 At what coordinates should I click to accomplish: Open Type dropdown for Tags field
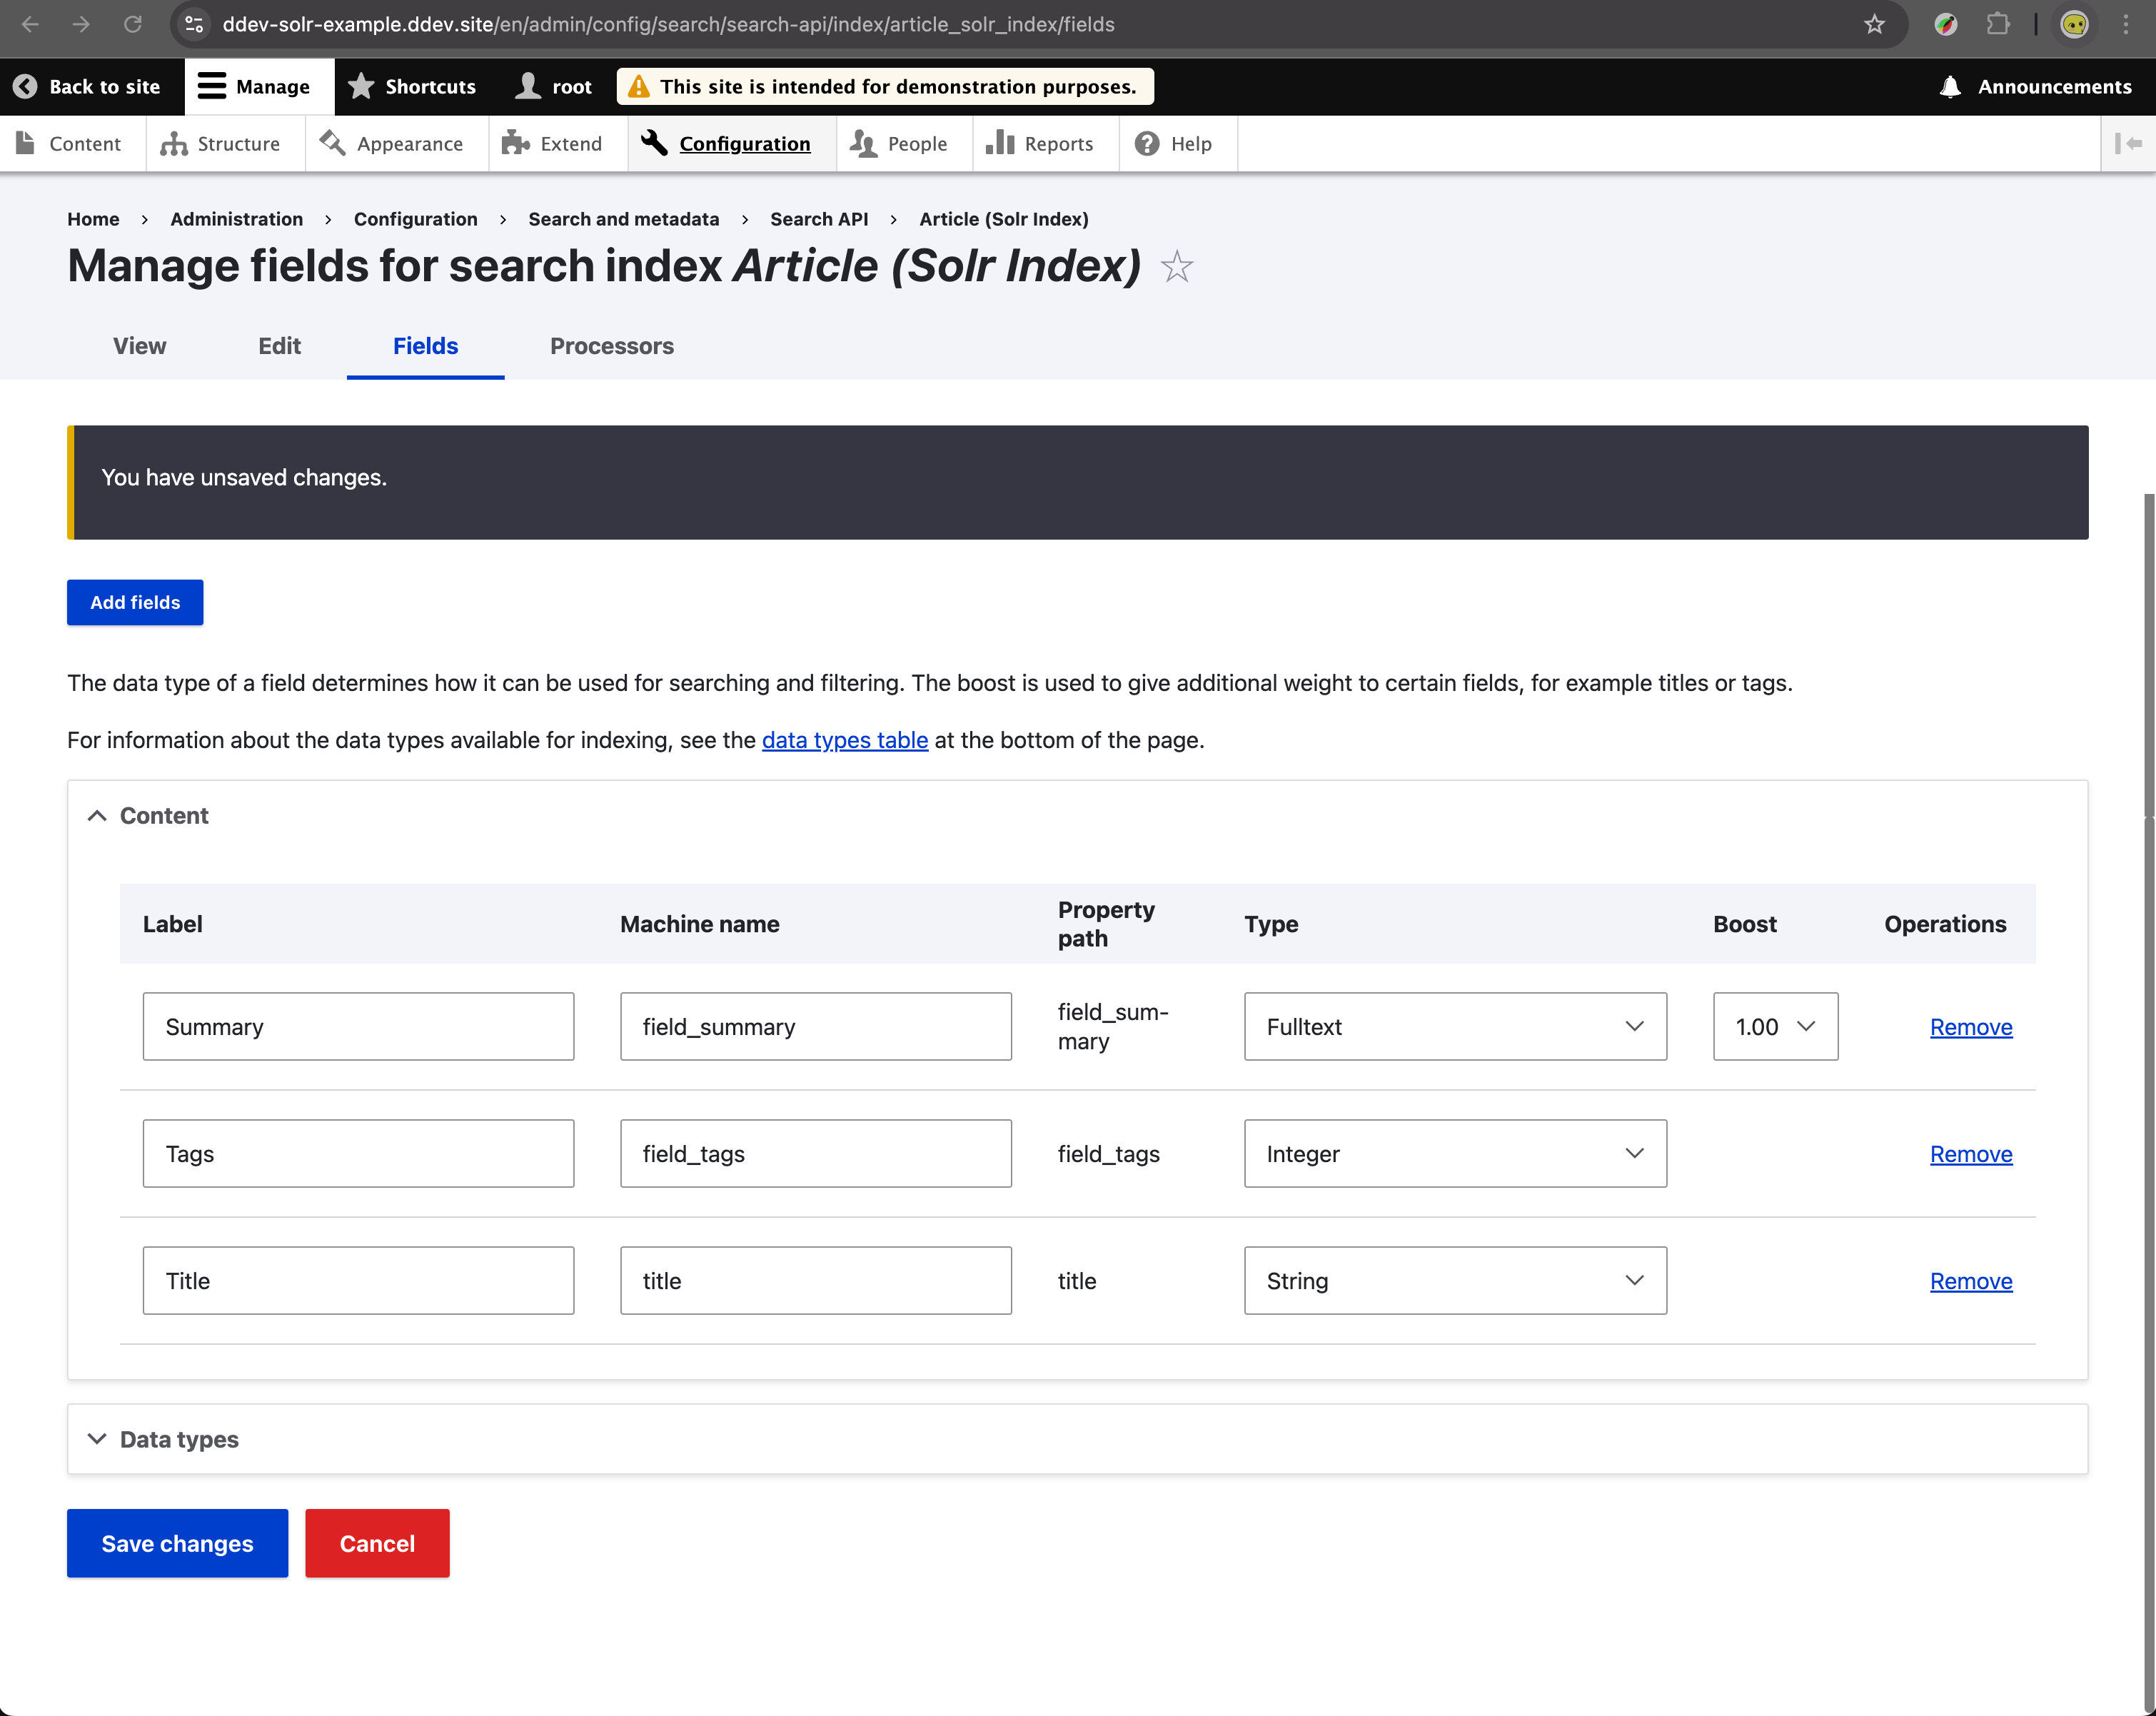[1454, 1153]
